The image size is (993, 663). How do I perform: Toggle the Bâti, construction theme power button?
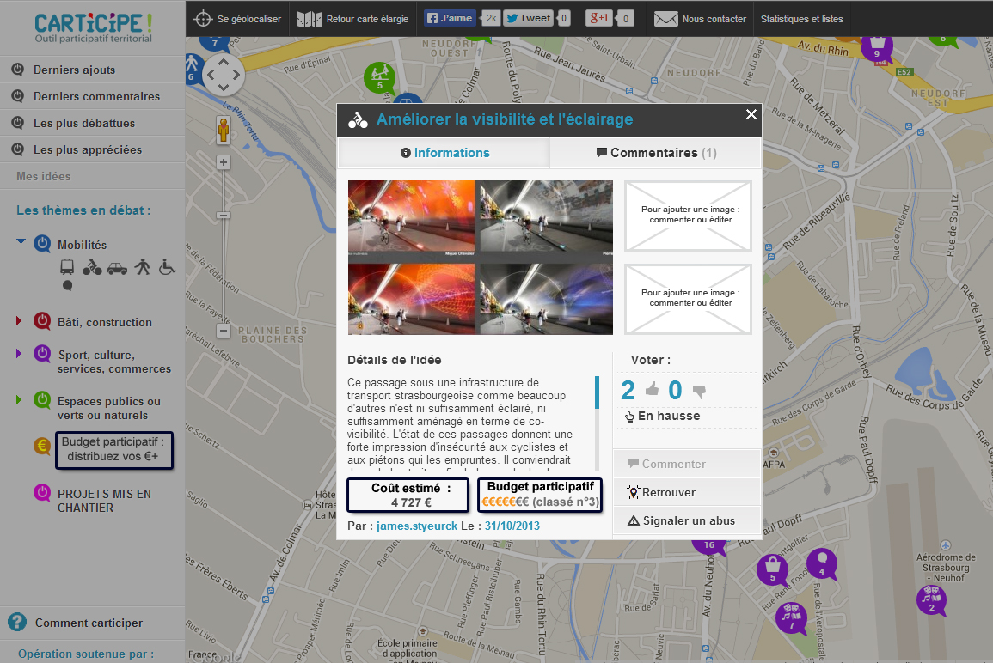[x=42, y=322]
